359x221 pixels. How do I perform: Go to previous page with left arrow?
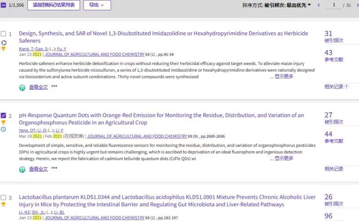tap(319, 5)
